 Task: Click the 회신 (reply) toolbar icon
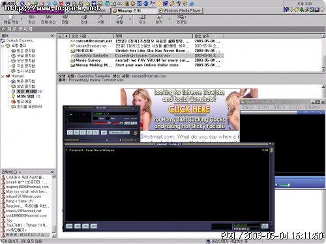(31, 20)
